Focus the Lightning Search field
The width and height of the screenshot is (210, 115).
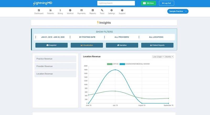(116, 3)
